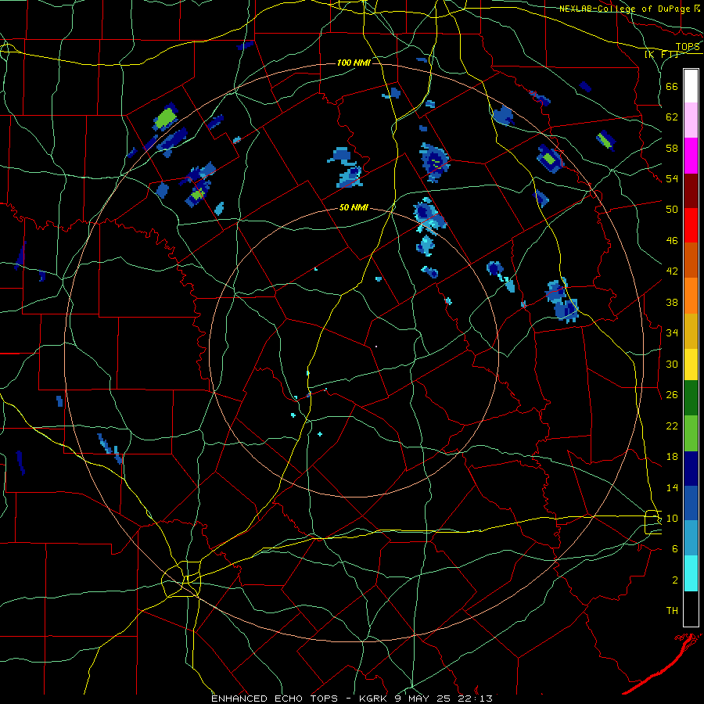Click the light green legend color block
The width and height of the screenshot is (704, 704).
point(691,433)
